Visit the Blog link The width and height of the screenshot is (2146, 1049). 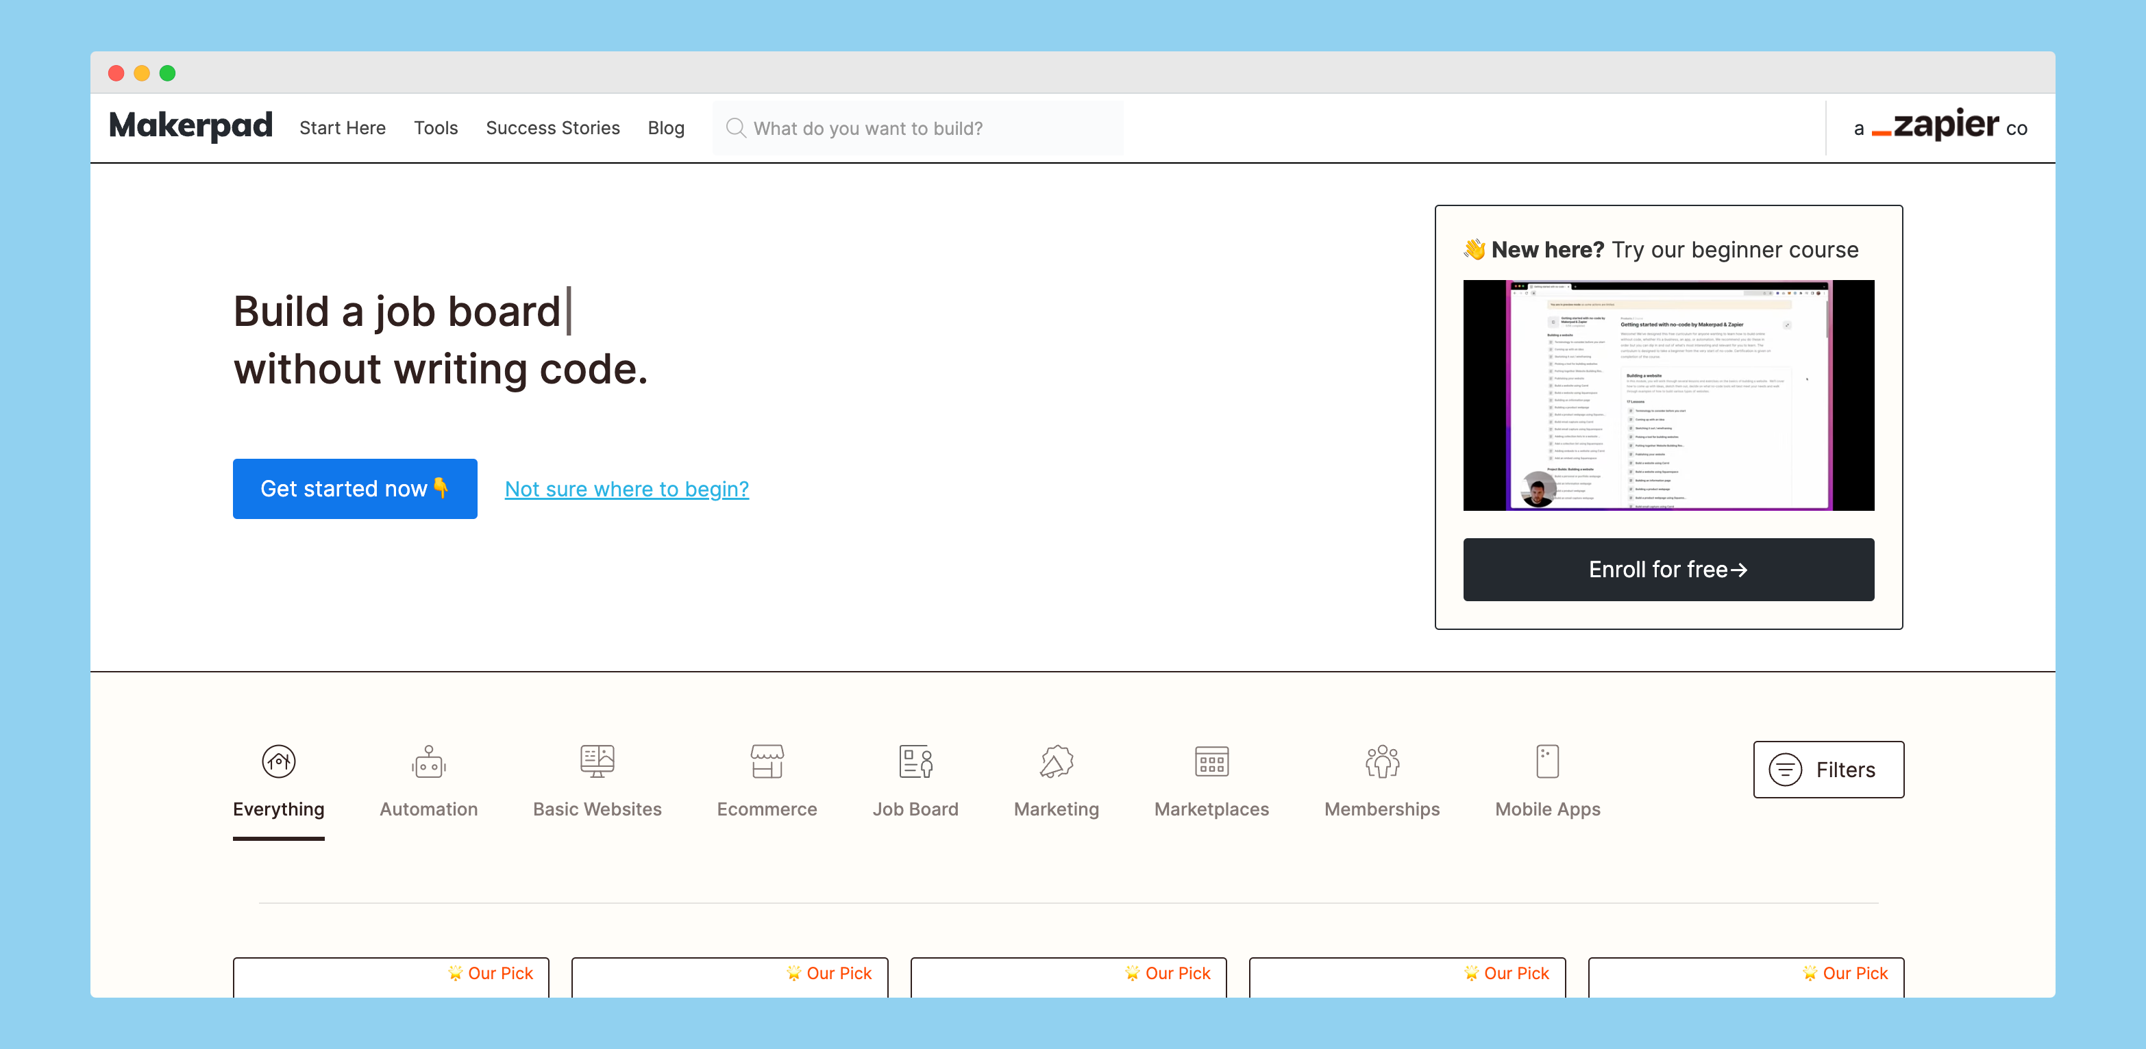[665, 128]
